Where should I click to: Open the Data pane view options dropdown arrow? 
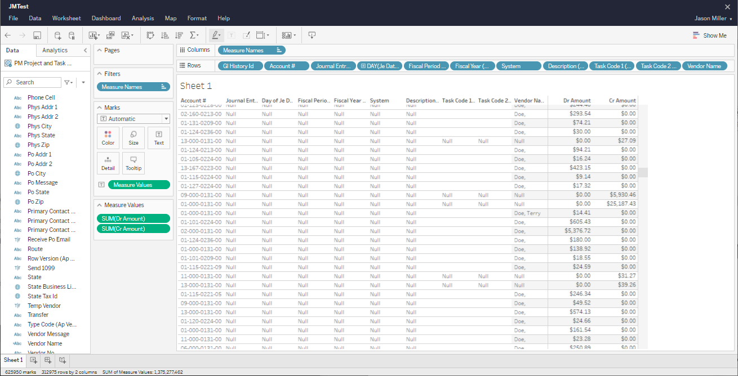[83, 82]
